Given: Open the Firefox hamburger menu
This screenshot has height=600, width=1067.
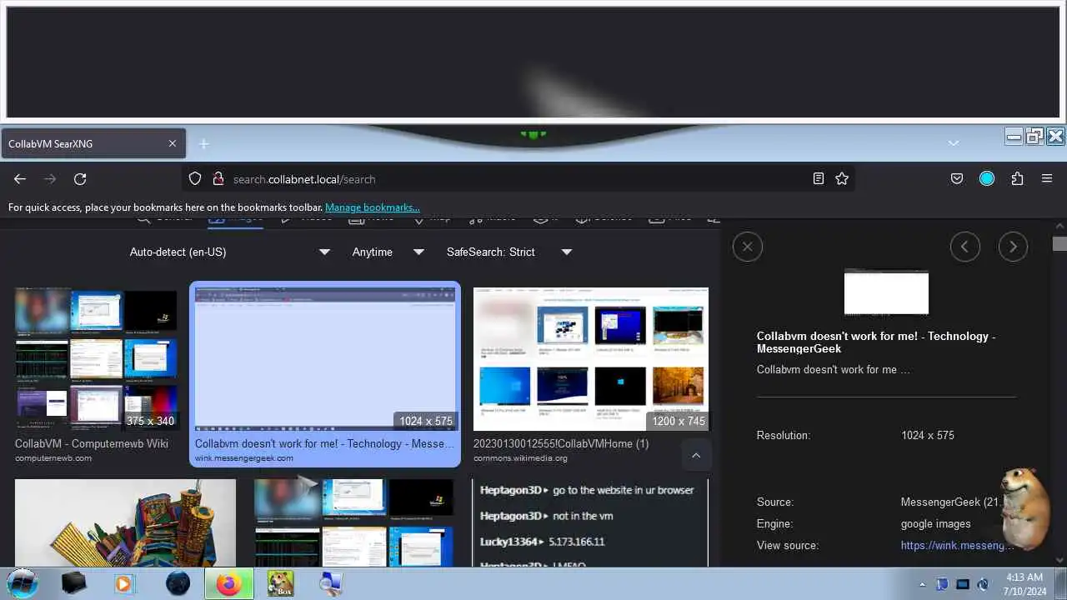Looking at the screenshot, I should click(x=1047, y=178).
